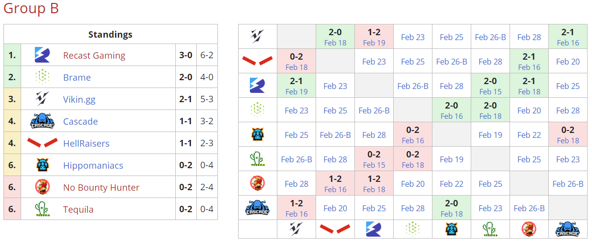Open the HellRaisers team link
Screen dimensions: 592x242
pyautogui.click(x=86, y=144)
